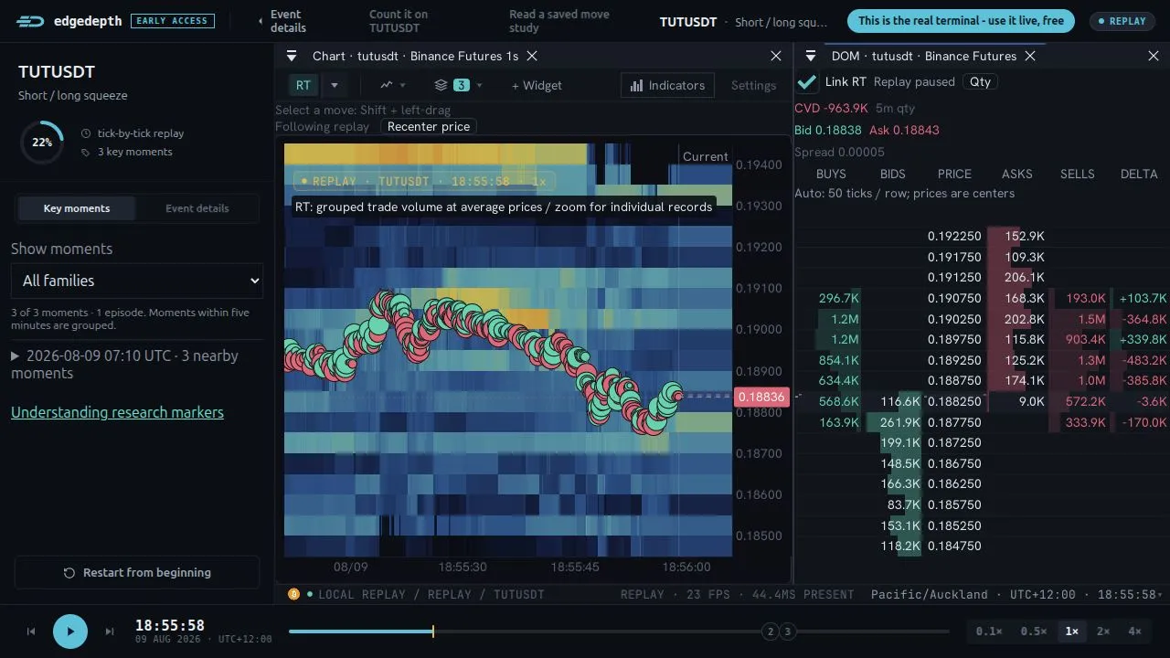1170x658 pixels.
Task: Jump to timeline marker 3
Action: click(x=788, y=631)
